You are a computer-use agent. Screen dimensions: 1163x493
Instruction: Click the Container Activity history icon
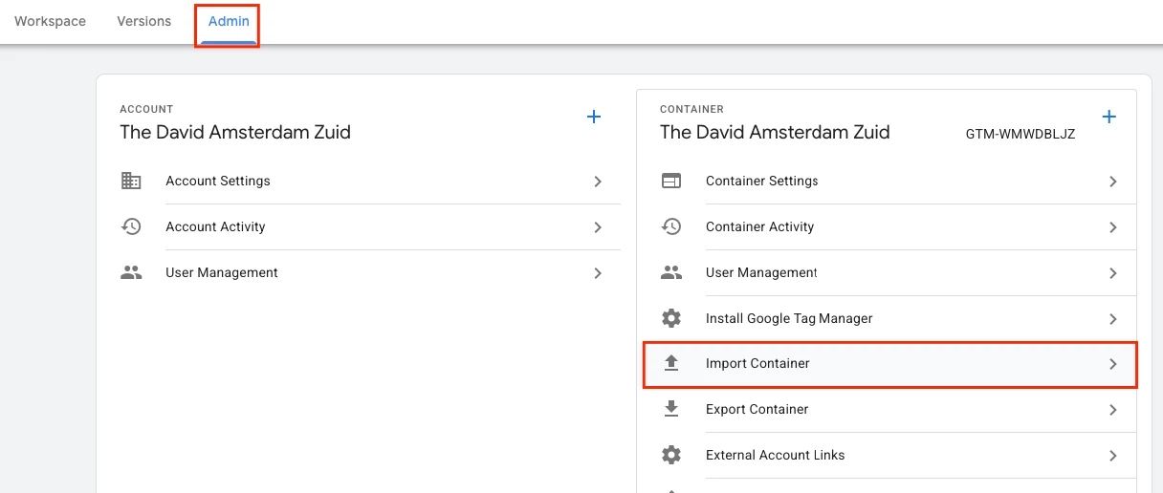point(671,226)
